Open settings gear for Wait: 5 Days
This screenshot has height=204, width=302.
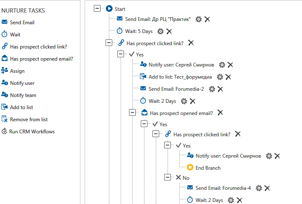pos(160,31)
